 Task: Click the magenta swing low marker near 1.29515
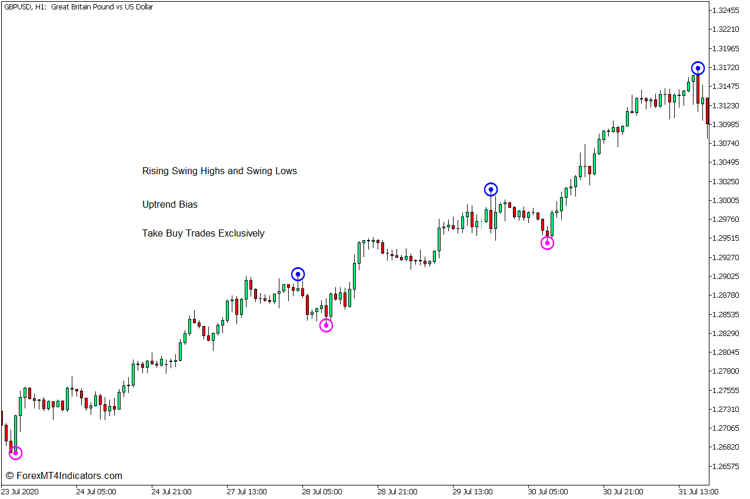click(x=547, y=243)
